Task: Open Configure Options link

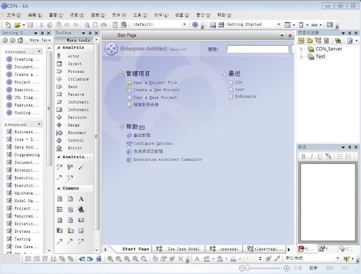Action: point(153,143)
